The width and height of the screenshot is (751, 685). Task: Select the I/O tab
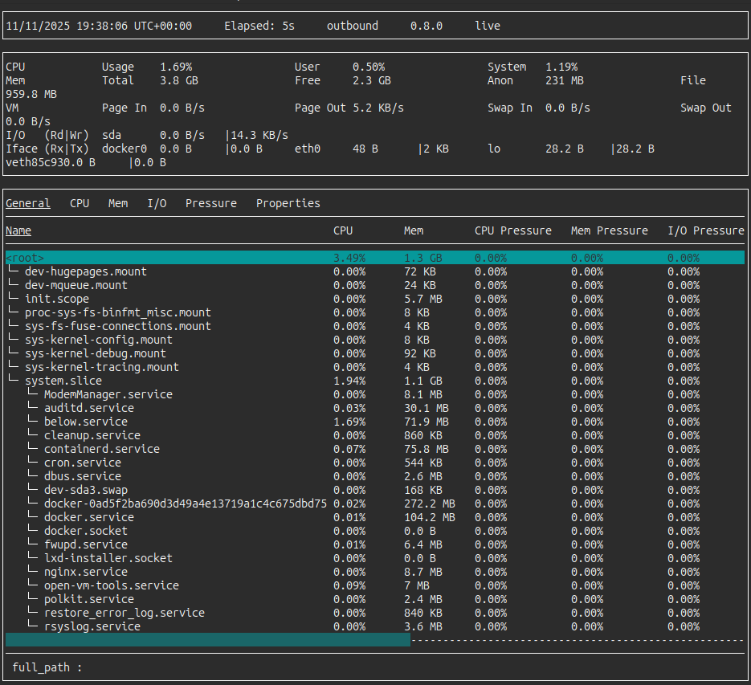pyautogui.click(x=157, y=203)
